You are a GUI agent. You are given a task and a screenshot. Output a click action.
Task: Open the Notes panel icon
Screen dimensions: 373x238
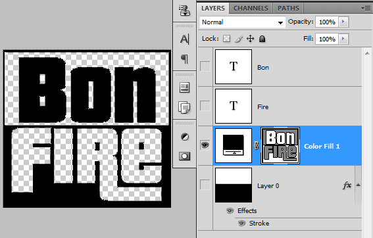185,107
